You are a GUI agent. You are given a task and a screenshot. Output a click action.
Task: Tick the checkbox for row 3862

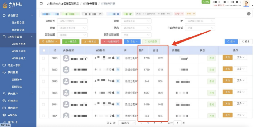tap(44, 70)
